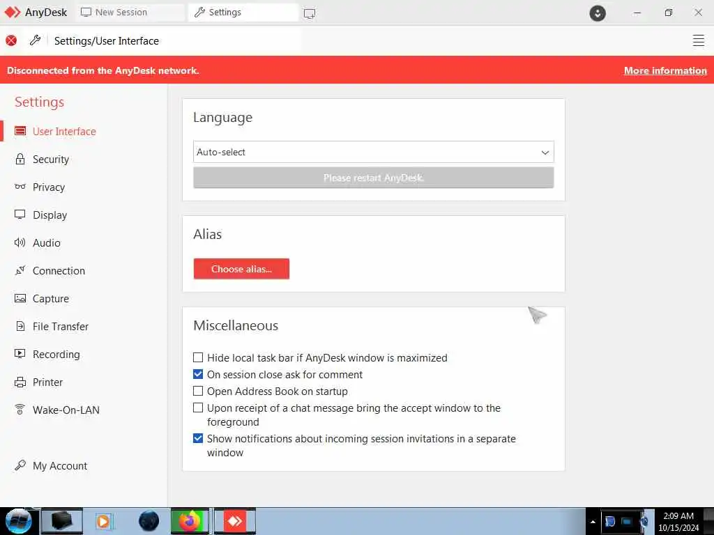Click the Security padlock icon

tap(20, 159)
